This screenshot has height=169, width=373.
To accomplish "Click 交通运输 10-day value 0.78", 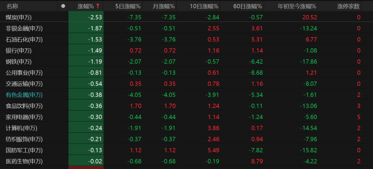I will coord(213,84).
